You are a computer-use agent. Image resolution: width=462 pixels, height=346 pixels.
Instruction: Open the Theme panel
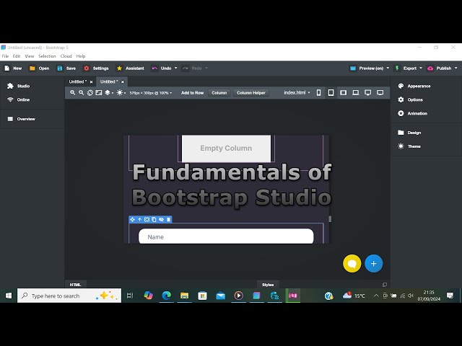click(x=409, y=146)
